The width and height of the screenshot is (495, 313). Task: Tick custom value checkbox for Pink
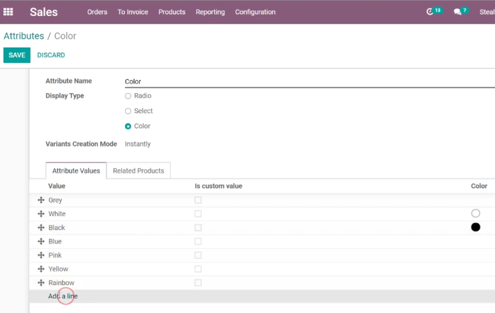coord(198,255)
